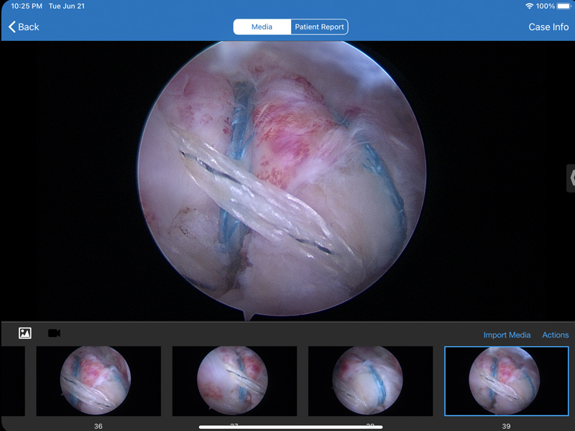Tap the home indicator bar
This screenshot has width=575, height=431.
point(291,427)
